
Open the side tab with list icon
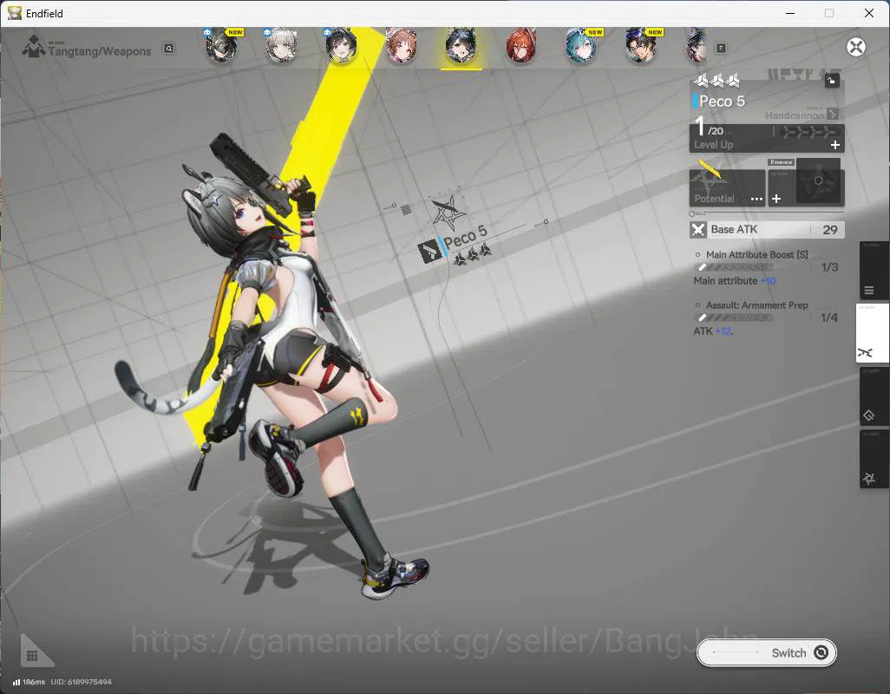tap(873, 271)
